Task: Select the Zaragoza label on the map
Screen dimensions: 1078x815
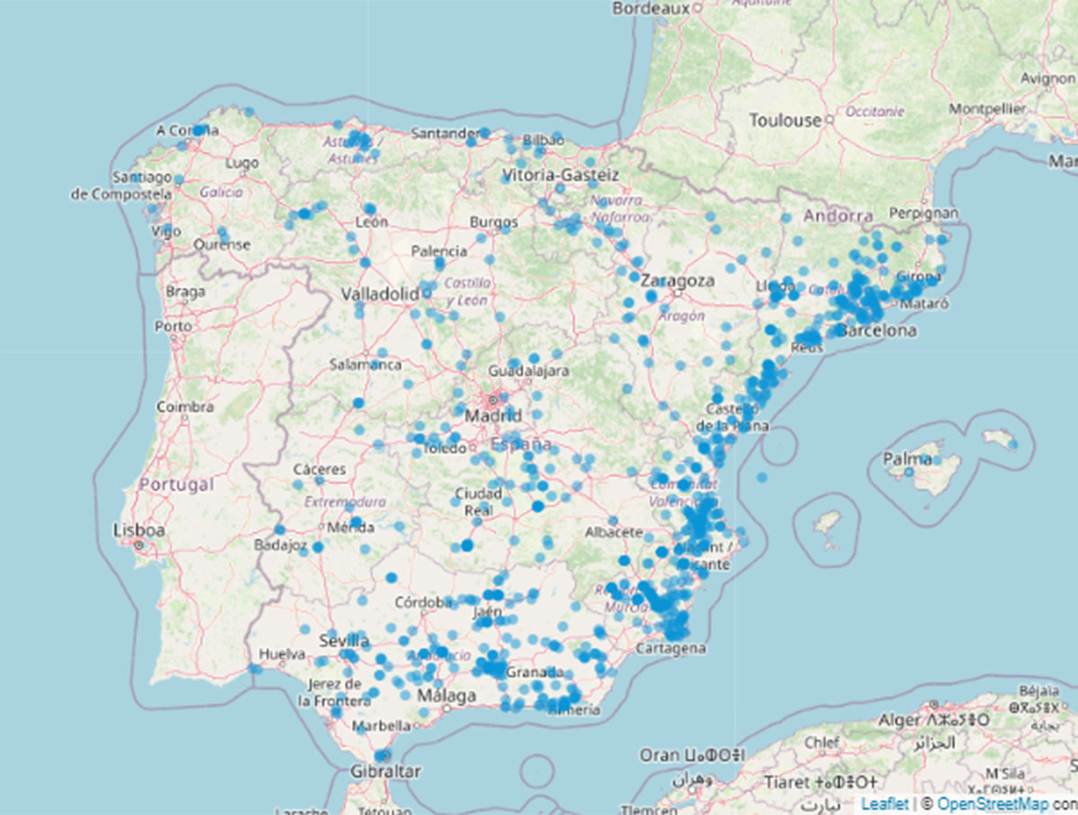Action: (678, 280)
